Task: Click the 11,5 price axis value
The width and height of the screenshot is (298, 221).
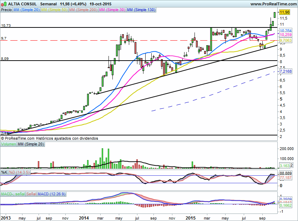Action: click(284, 18)
